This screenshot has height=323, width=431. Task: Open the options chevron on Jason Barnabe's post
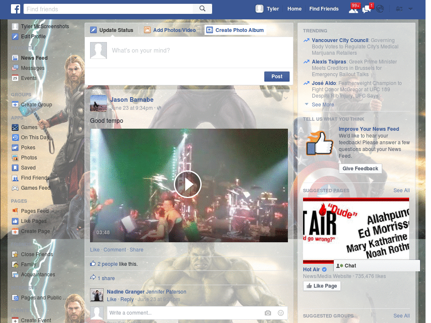[286, 97]
